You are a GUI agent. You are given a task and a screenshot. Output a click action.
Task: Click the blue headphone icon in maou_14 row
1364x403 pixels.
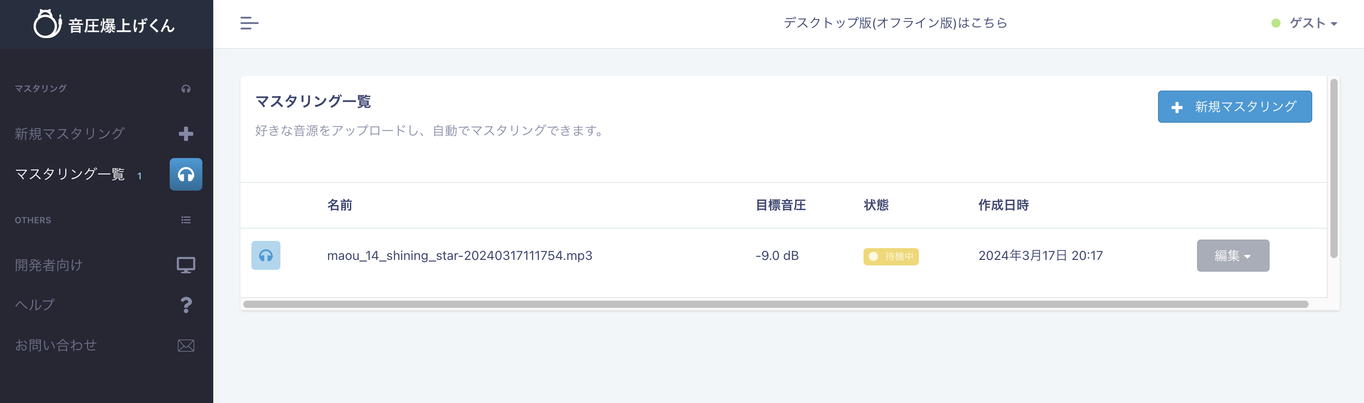(x=266, y=256)
